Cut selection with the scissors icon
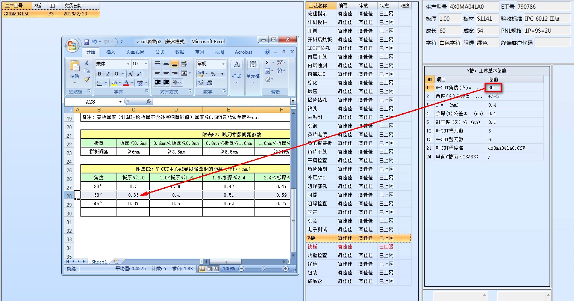The height and width of the screenshot is (301, 574). point(87,63)
